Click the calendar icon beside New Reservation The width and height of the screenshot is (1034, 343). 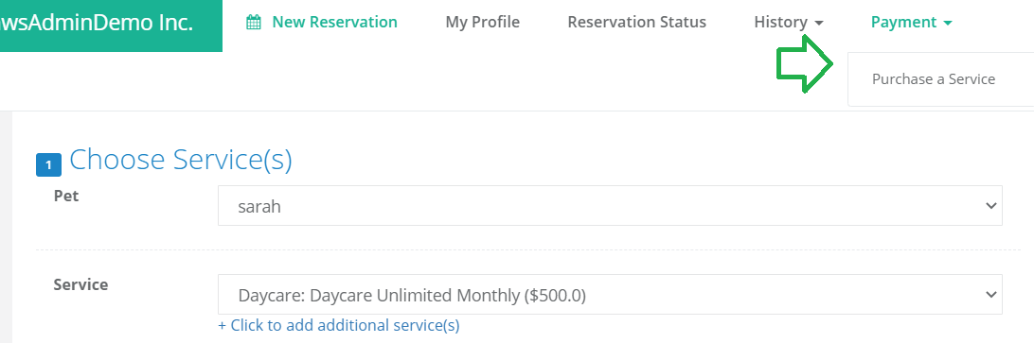click(x=253, y=23)
